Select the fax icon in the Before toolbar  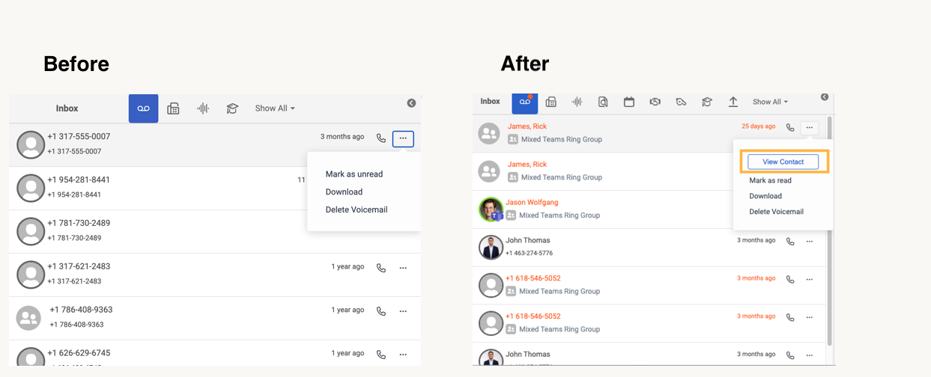(x=173, y=108)
